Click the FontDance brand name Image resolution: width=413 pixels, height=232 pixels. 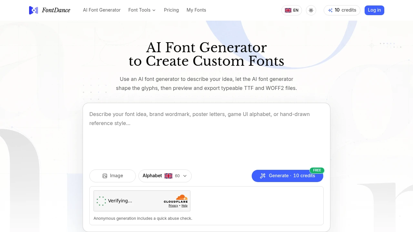pos(56,10)
